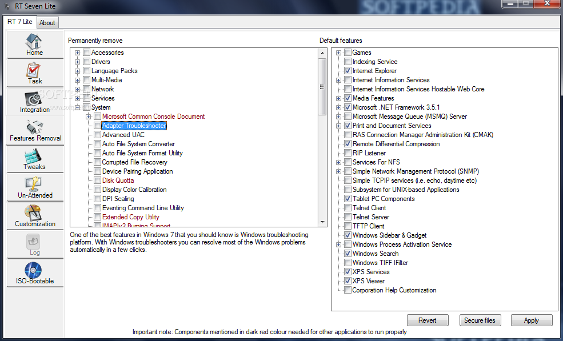
Task: Select the Adapter Troubleshooter tree item
Action: (x=134, y=126)
